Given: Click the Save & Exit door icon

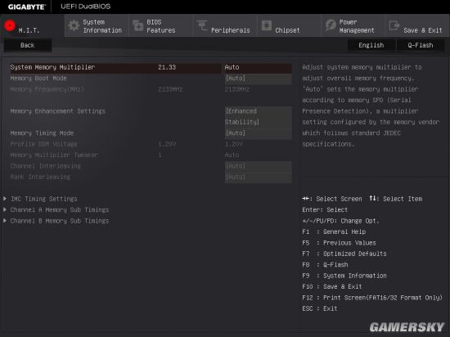Looking at the screenshot, I should (394, 25).
